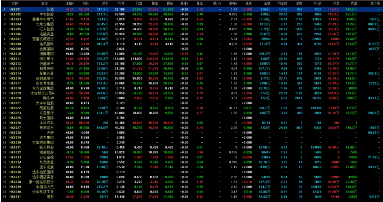Select stock name 新世界发展
Image resolution: width=383 pixels, height=202 pixels.
(45, 83)
